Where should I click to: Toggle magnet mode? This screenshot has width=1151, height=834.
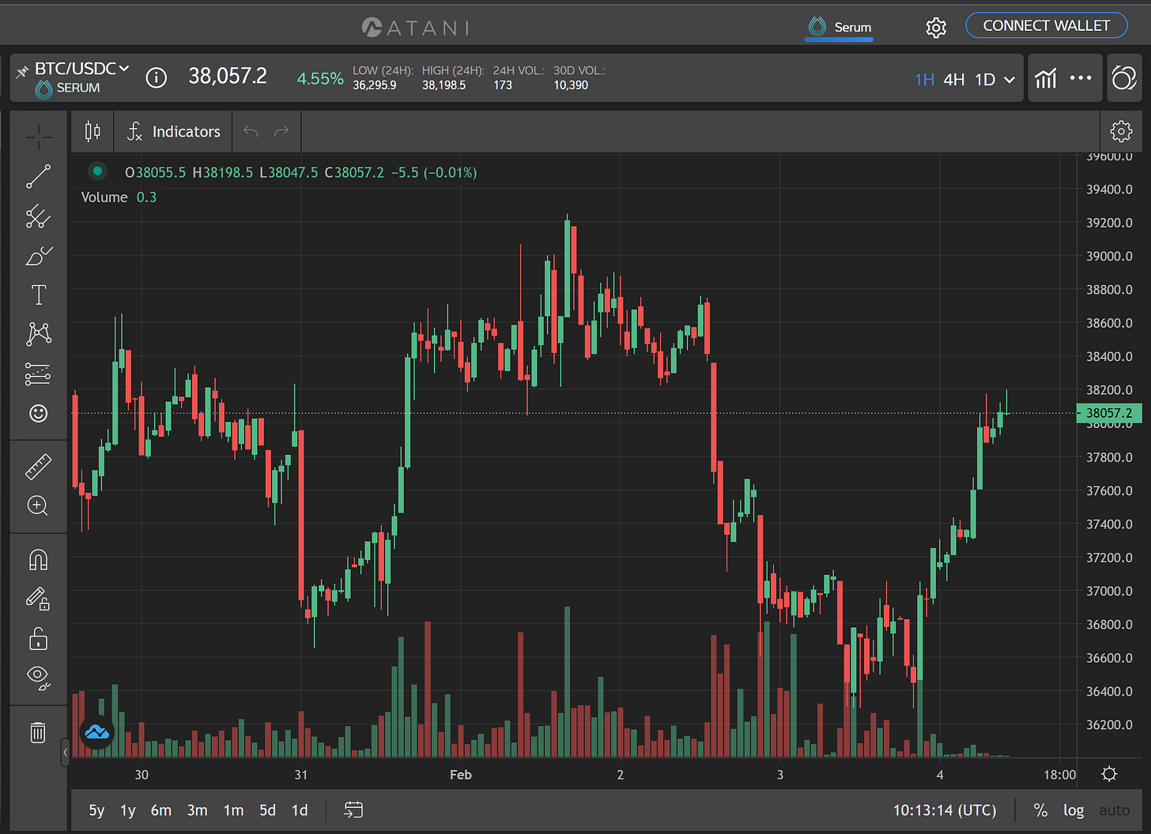point(38,560)
